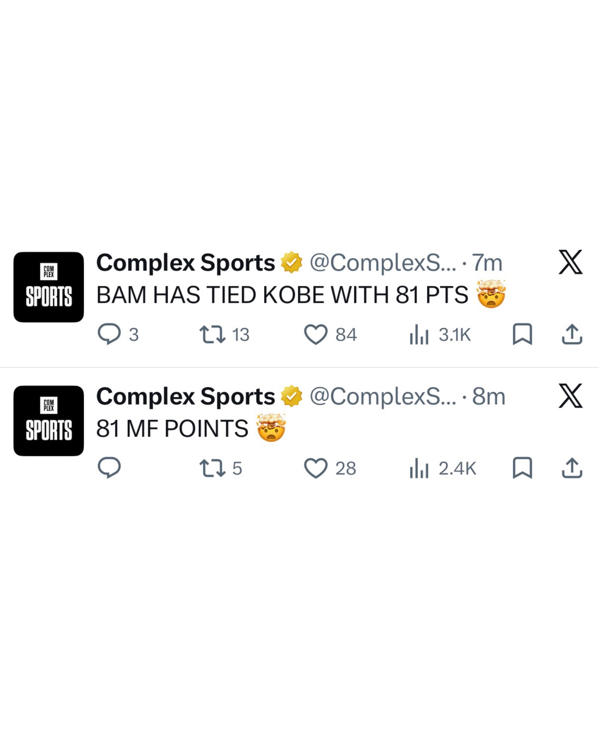Bookmark the 'BAM HAS TIED KOBE' tweet
This screenshot has width=599, height=748.
click(x=522, y=334)
